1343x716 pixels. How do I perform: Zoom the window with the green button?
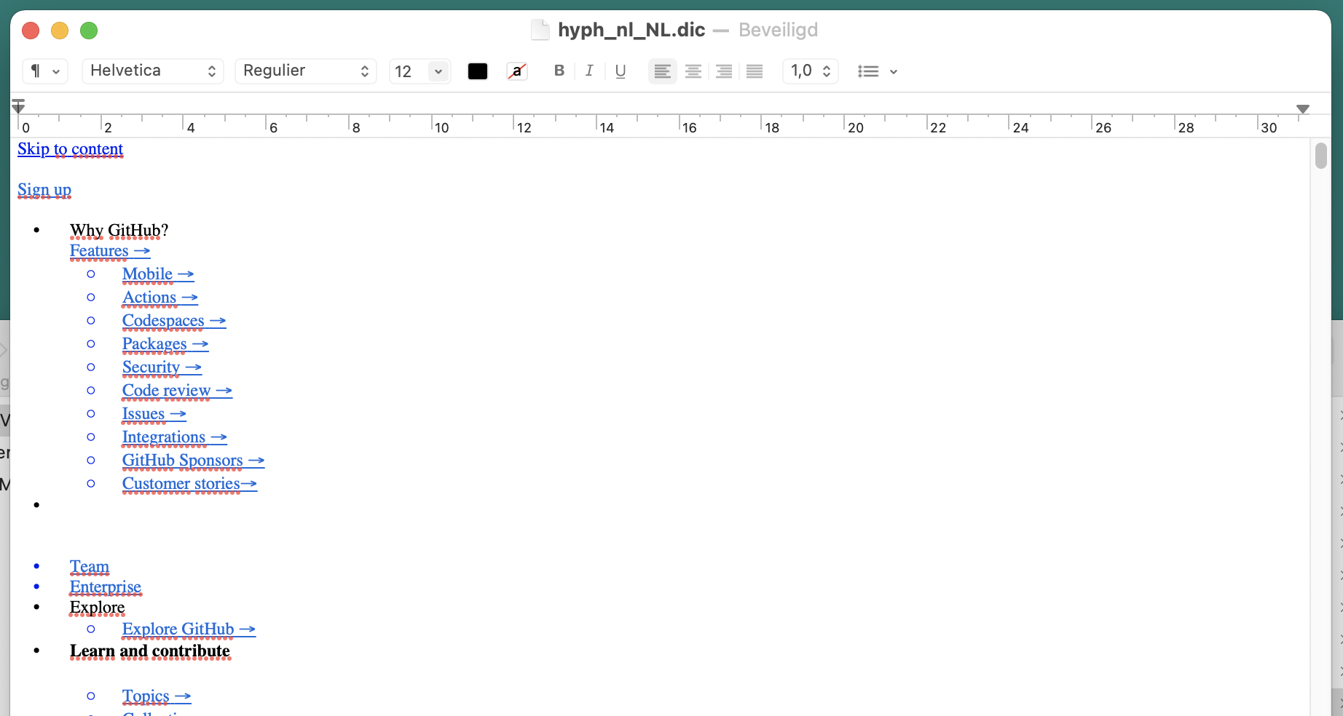coord(89,31)
